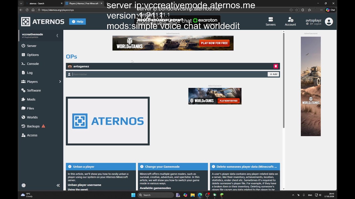Viewport: 355px width, 199px height.
Task: Click the Add button for OPs
Action: click(x=273, y=74)
